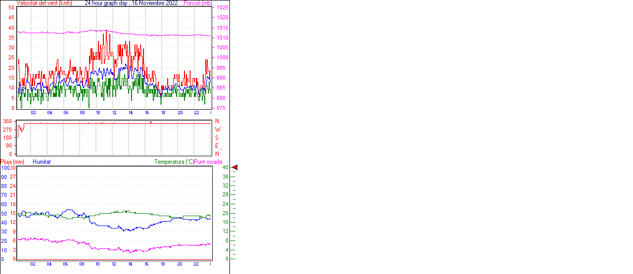Click the 24 value on green temperature axis
The image size is (633, 274).
click(x=226, y=204)
